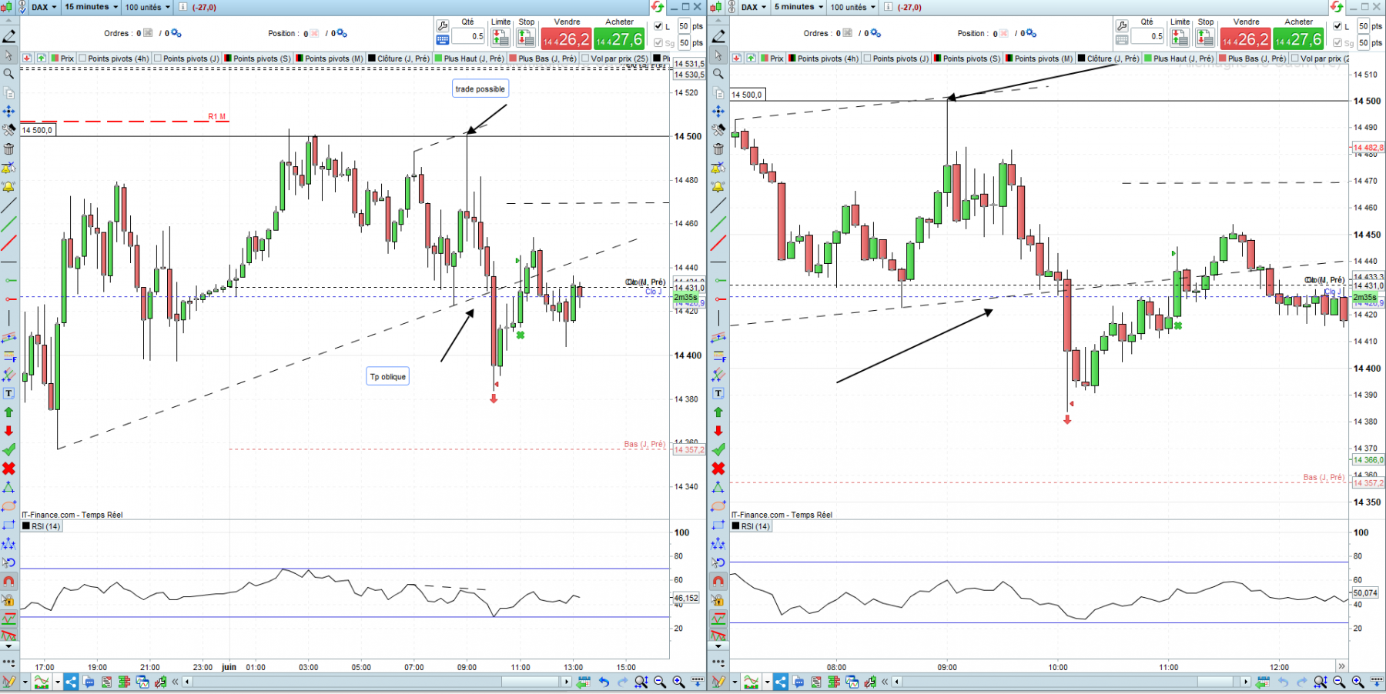The height and width of the screenshot is (694, 1386).
Task: Select the magnifier tool in the right chart's toolbar
Action: [718, 74]
